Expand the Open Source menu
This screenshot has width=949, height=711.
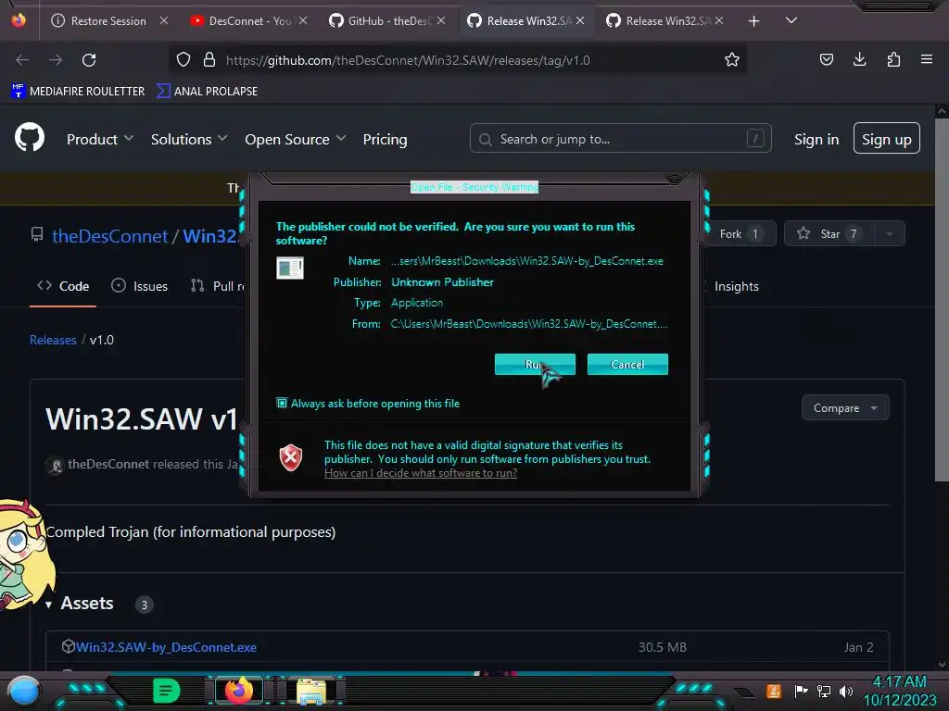point(296,139)
